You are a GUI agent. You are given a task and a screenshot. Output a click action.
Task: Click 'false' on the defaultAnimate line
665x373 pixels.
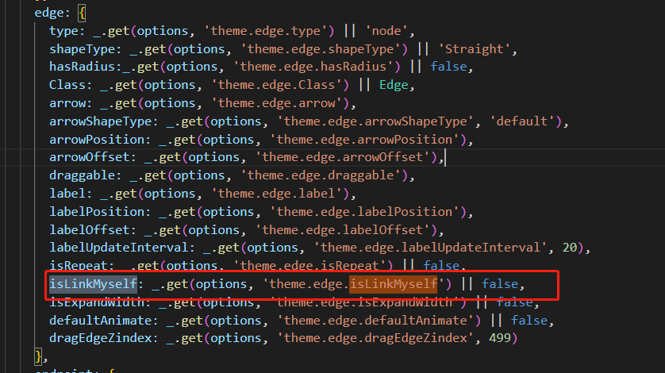coord(529,321)
